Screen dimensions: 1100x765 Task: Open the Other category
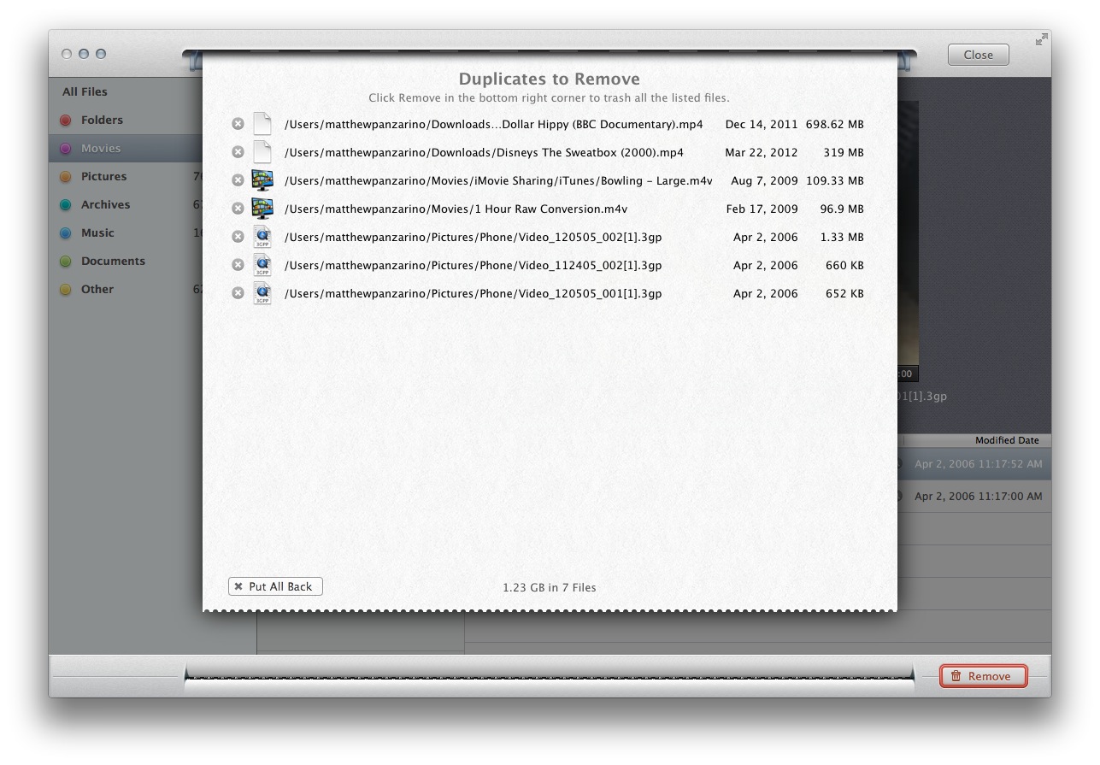coord(97,289)
